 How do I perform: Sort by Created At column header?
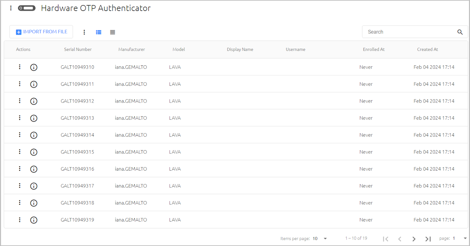(427, 49)
